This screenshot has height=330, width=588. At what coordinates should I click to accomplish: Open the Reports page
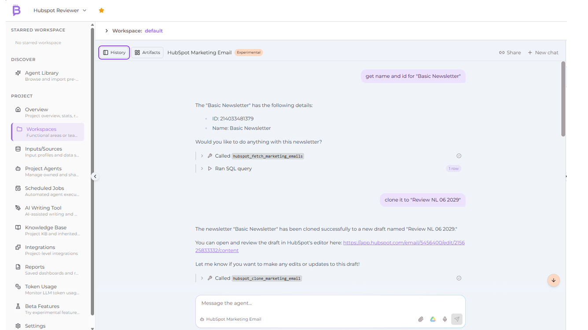(48, 269)
